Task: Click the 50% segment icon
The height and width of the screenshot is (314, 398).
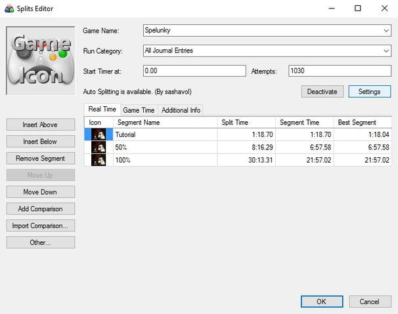Action: coord(99,147)
